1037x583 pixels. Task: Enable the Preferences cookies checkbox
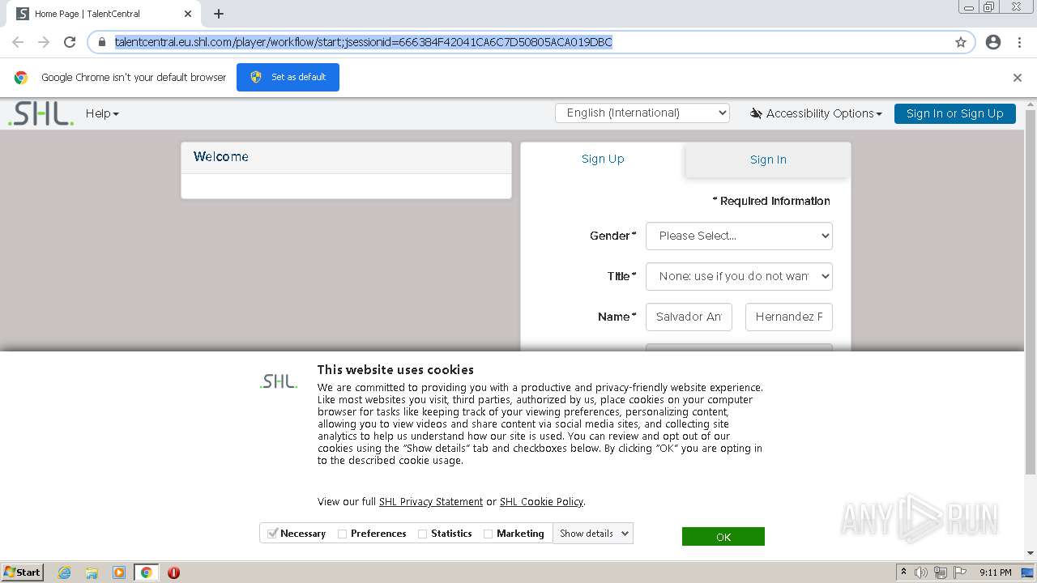click(342, 534)
